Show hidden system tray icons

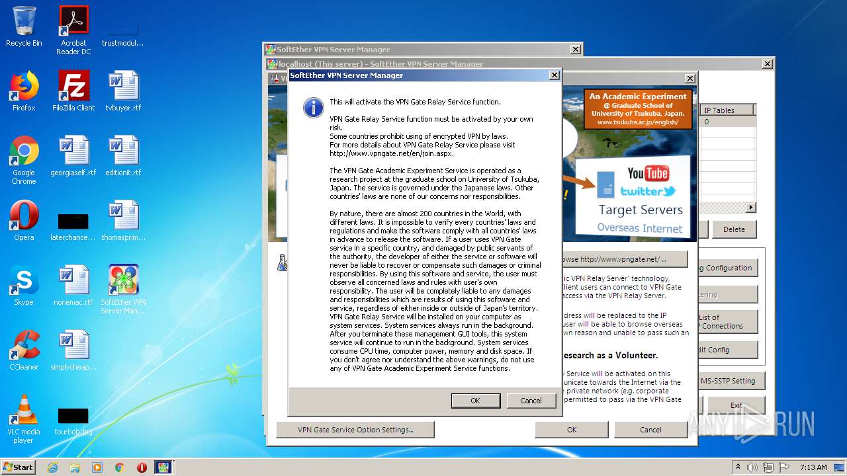click(738, 467)
